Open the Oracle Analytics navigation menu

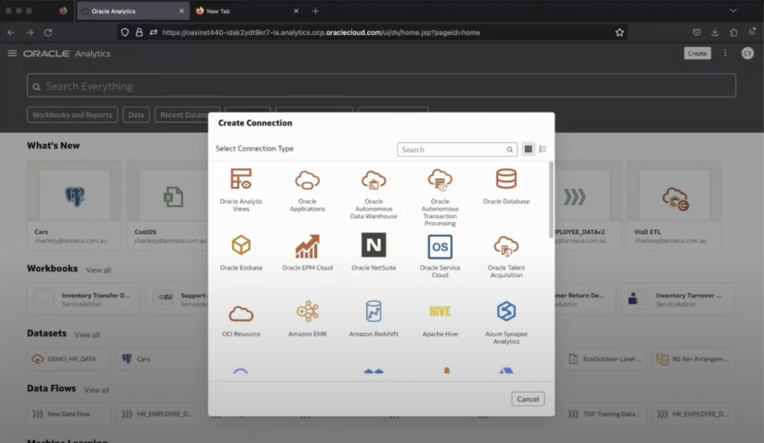(x=12, y=53)
